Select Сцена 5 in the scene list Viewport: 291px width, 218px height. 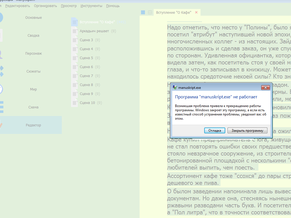click(86, 58)
